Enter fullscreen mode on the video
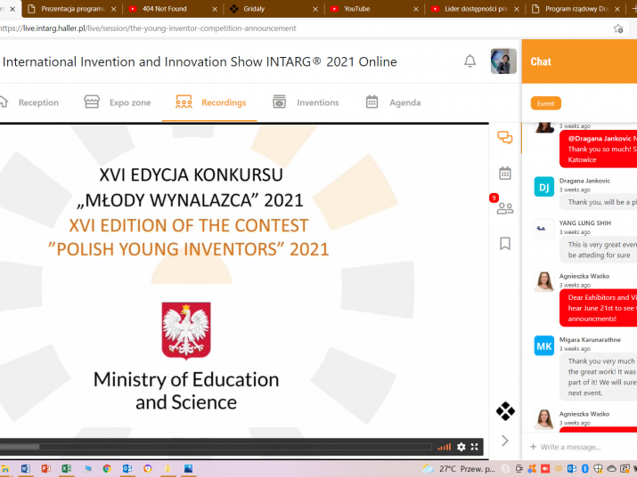637x477 pixels. pyautogui.click(x=475, y=447)
